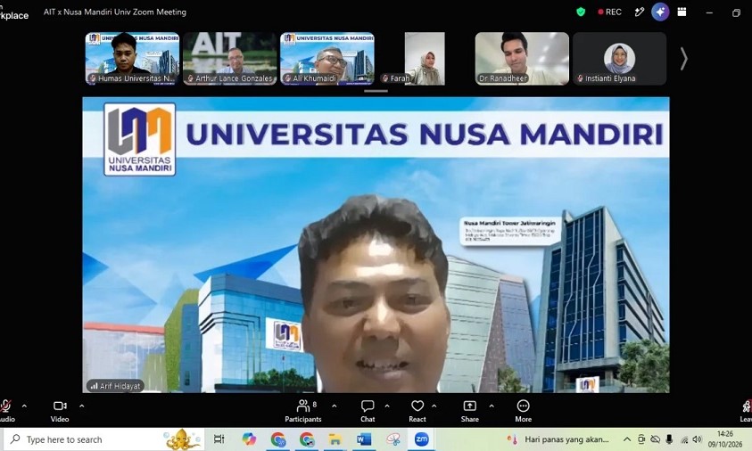Open weather widget Hari panas yang akan

(x=558, y=439)
